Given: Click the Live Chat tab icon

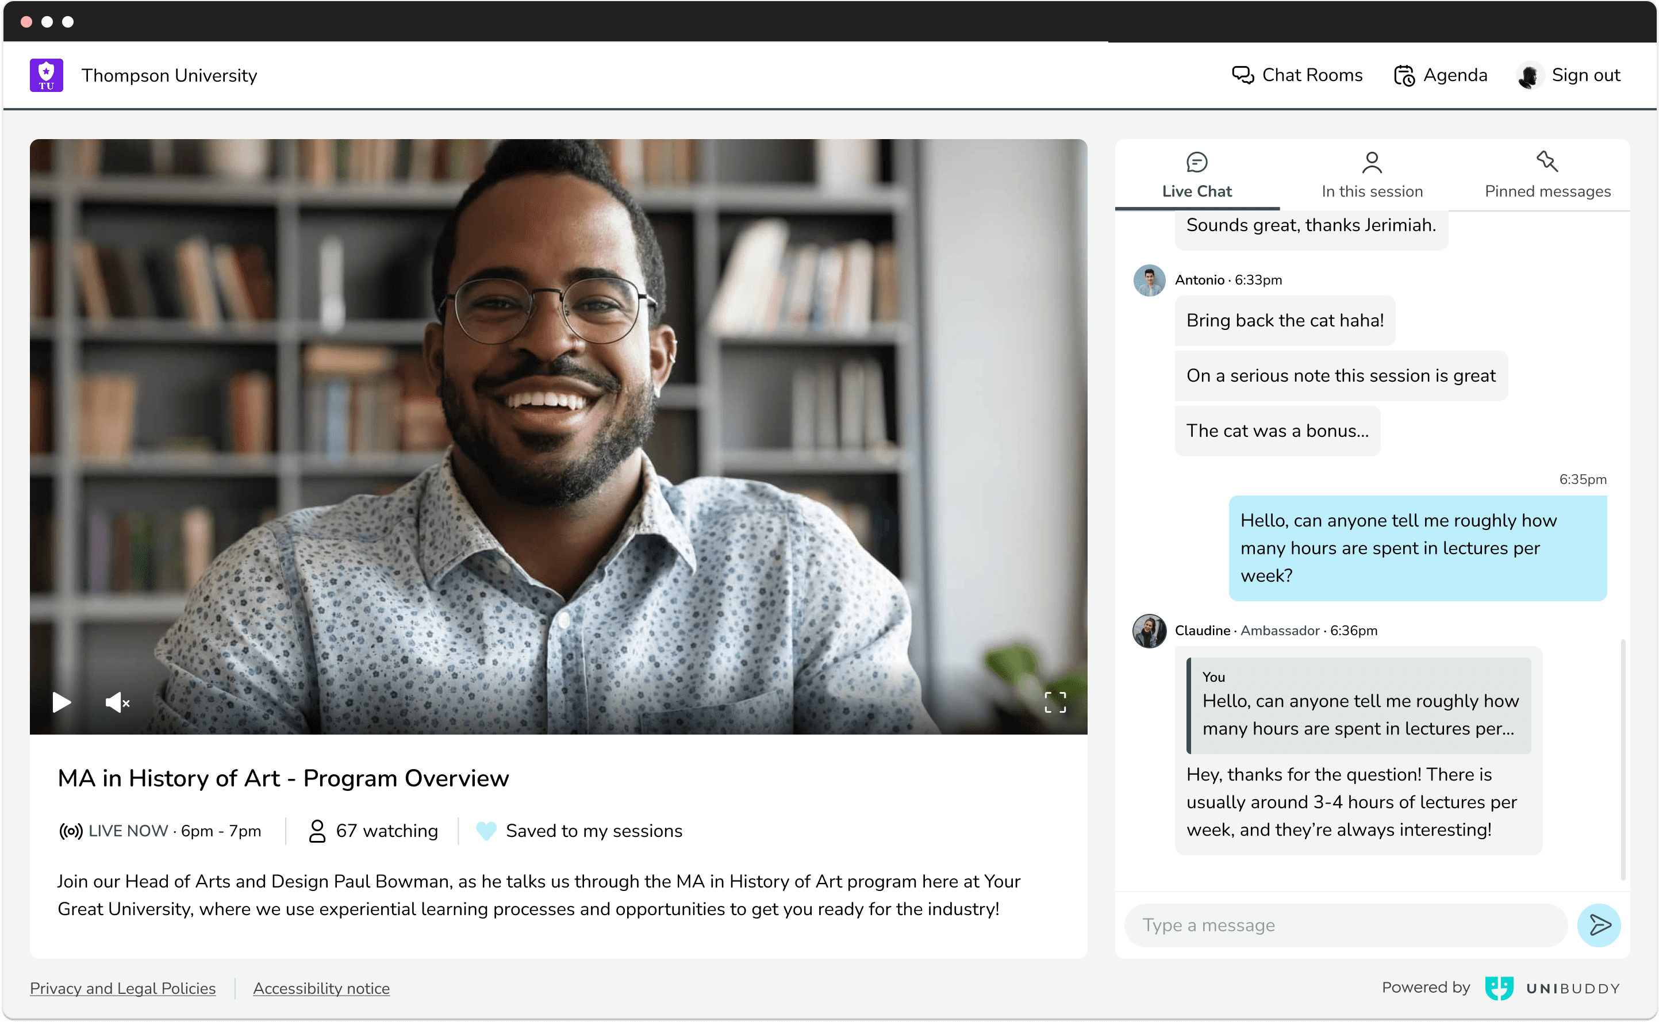Looking at the screenshot, I should coord(1197,162).
